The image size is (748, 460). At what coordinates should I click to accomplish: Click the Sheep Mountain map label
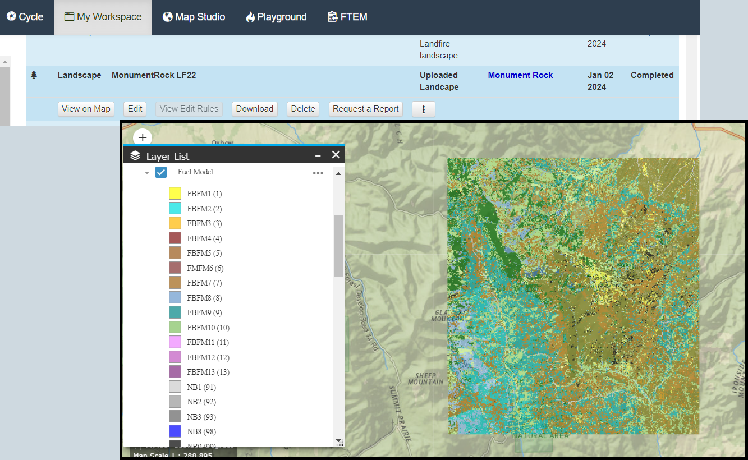click(425, 379)
